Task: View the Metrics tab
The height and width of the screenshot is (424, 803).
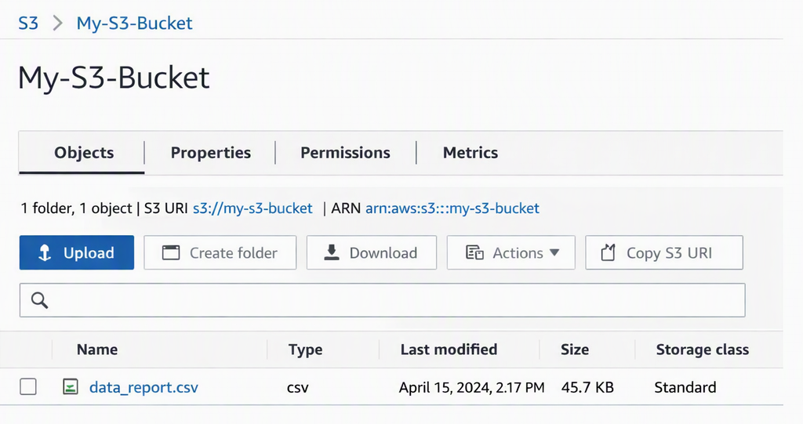Action: click(x=471, y=153)
